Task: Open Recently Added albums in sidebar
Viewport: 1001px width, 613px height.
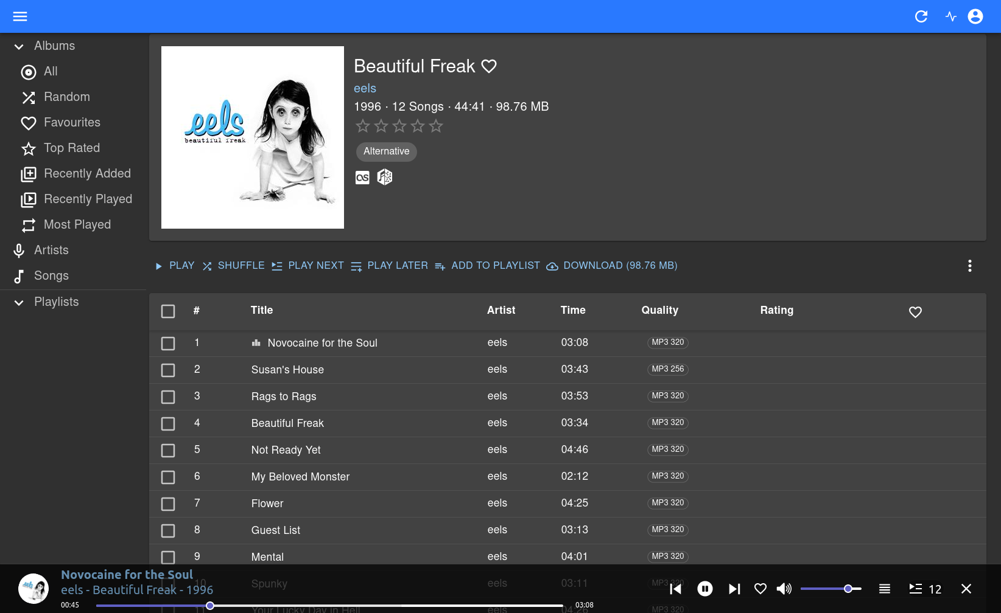Action: coord(73,174)
